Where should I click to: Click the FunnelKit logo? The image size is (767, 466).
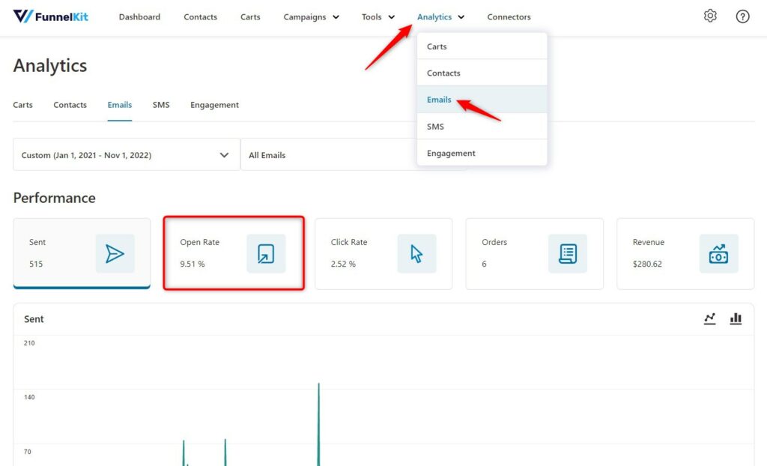[50, 16]
